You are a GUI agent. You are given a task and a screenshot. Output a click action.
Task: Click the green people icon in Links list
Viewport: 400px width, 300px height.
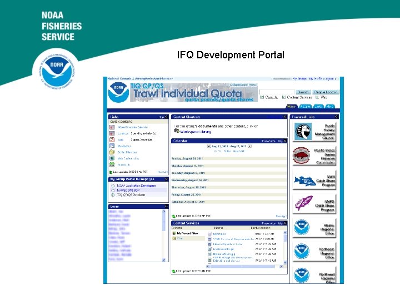[112, 165]
